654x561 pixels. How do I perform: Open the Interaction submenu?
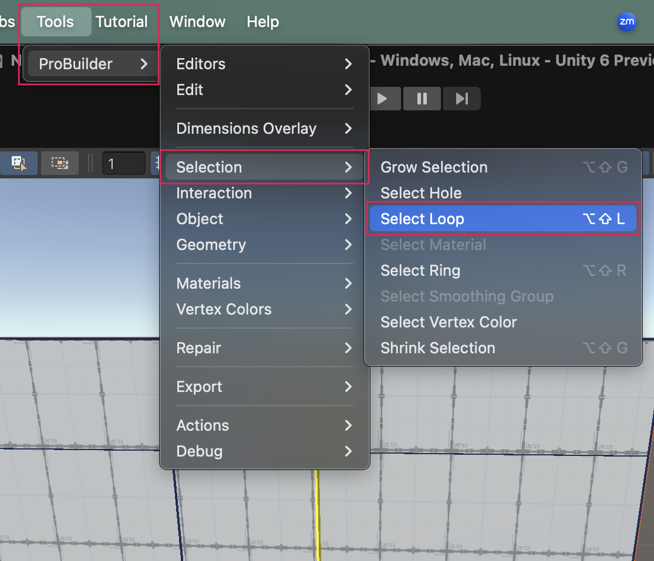264,193
